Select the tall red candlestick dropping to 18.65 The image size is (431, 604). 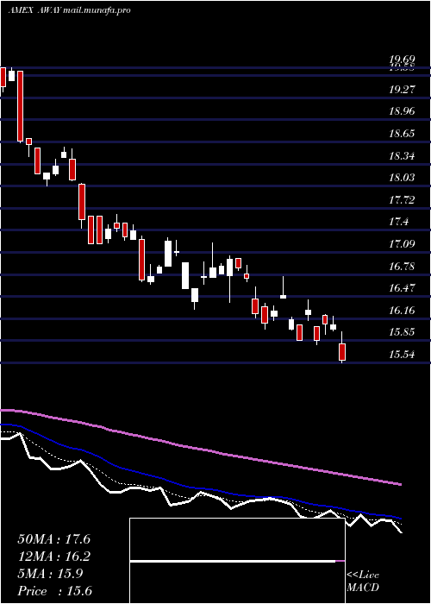20,106
